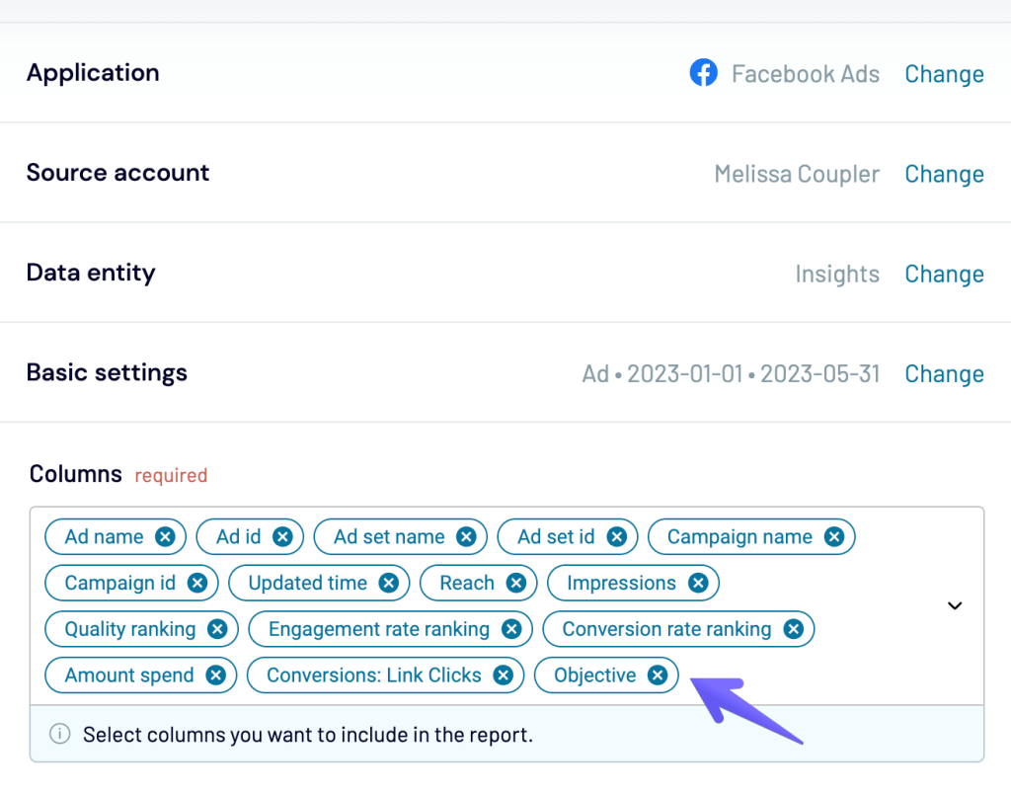Change the Basic settings

[x=944, y=373]
